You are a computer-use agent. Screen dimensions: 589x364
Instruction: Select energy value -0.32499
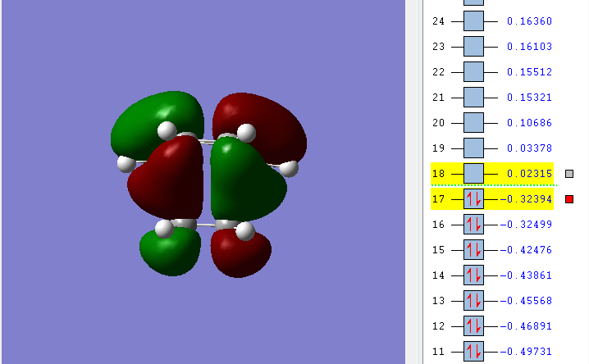[526, 225]
